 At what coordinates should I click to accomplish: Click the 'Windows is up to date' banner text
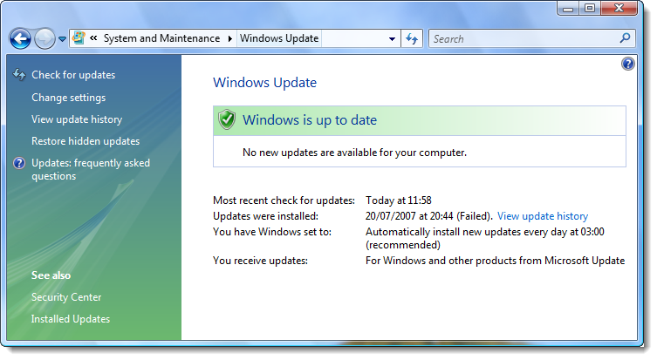(x=310, y=120)
